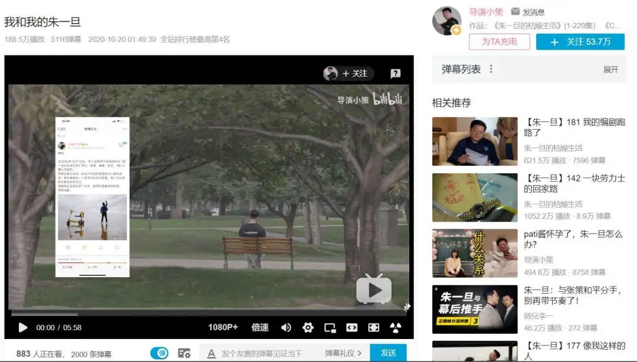Open thumbnail for 181 我的编剧跑路了
Image resolution: width=637 pixels, height=362 pixels.
pyautogui.click(x=475, y=141)
